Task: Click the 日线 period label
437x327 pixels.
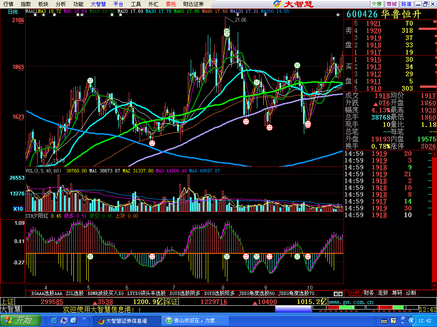Action: 13,11
